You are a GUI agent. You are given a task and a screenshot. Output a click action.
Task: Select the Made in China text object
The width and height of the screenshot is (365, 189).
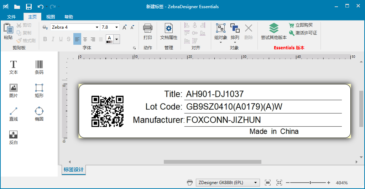(274, 132)
